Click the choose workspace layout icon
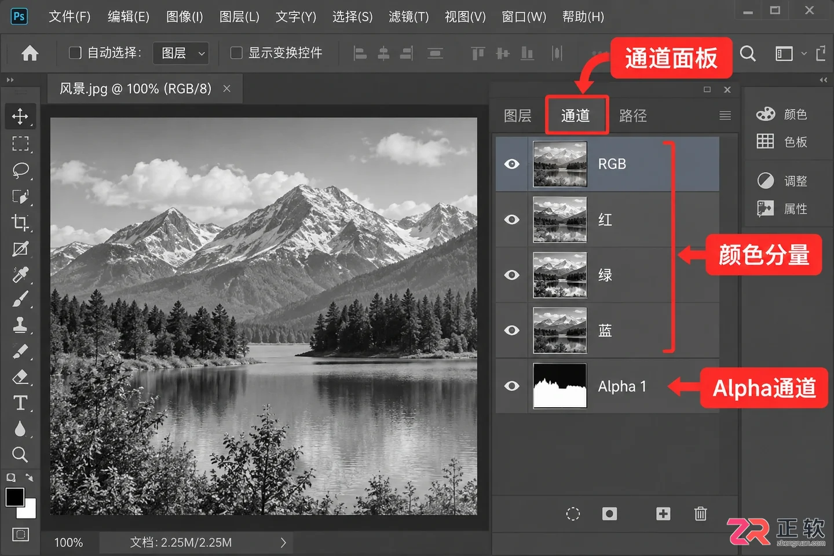The height and width of the screenshot is (556, 834). (784, 53)
